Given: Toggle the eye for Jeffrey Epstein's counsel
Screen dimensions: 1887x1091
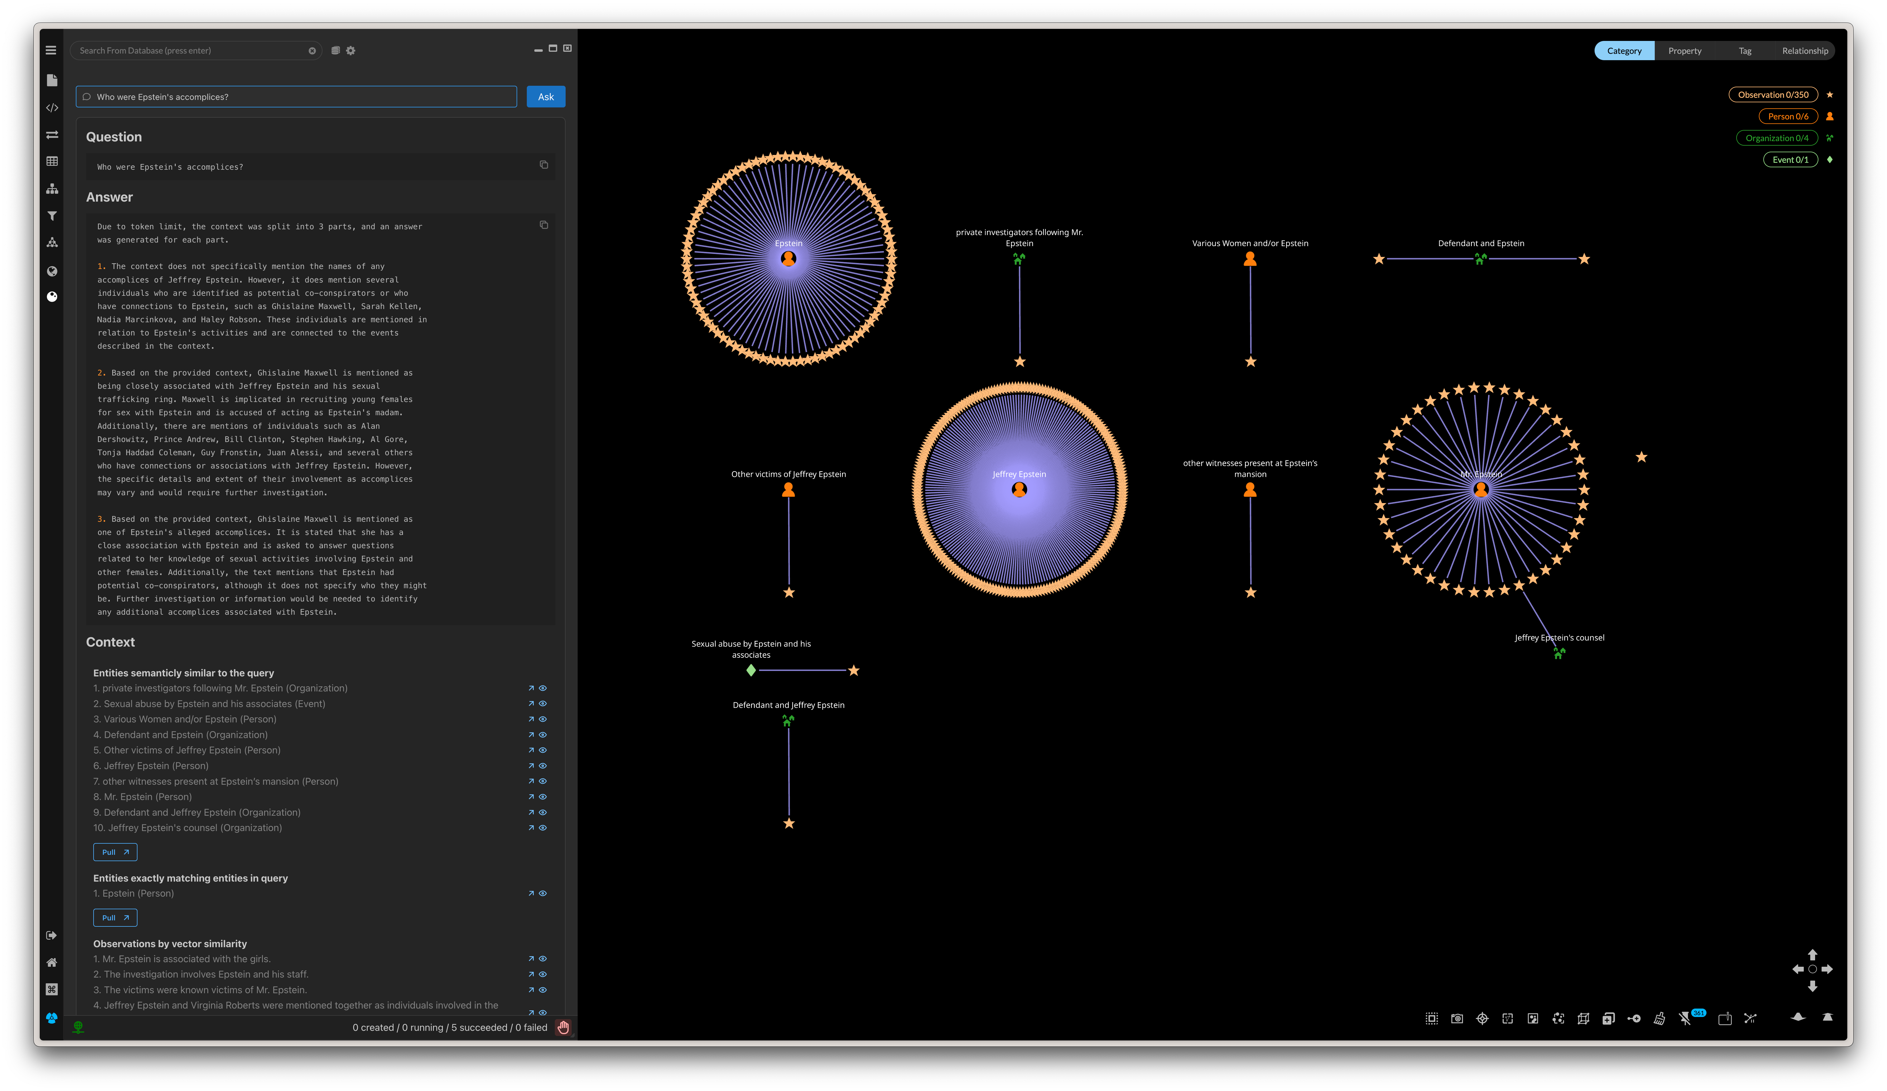Looking at the screenshot, I should (x=543, y=828).
